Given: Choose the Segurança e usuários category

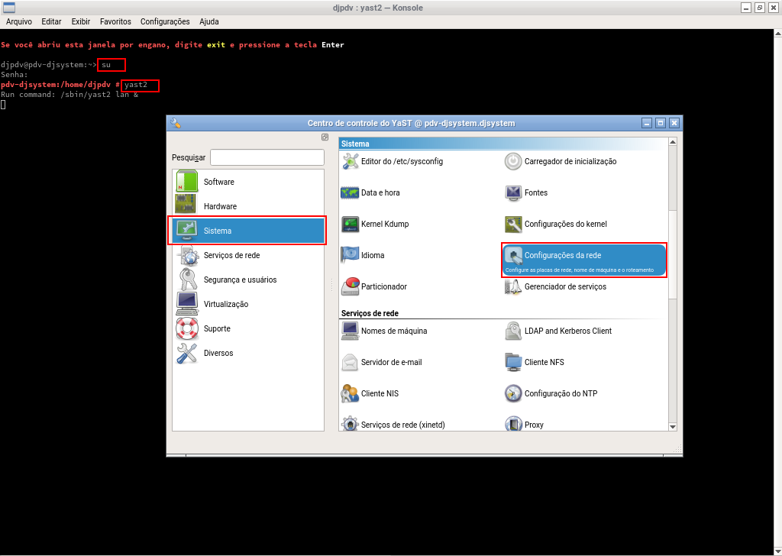Looking at the screenshot, I should pos(240,280).
